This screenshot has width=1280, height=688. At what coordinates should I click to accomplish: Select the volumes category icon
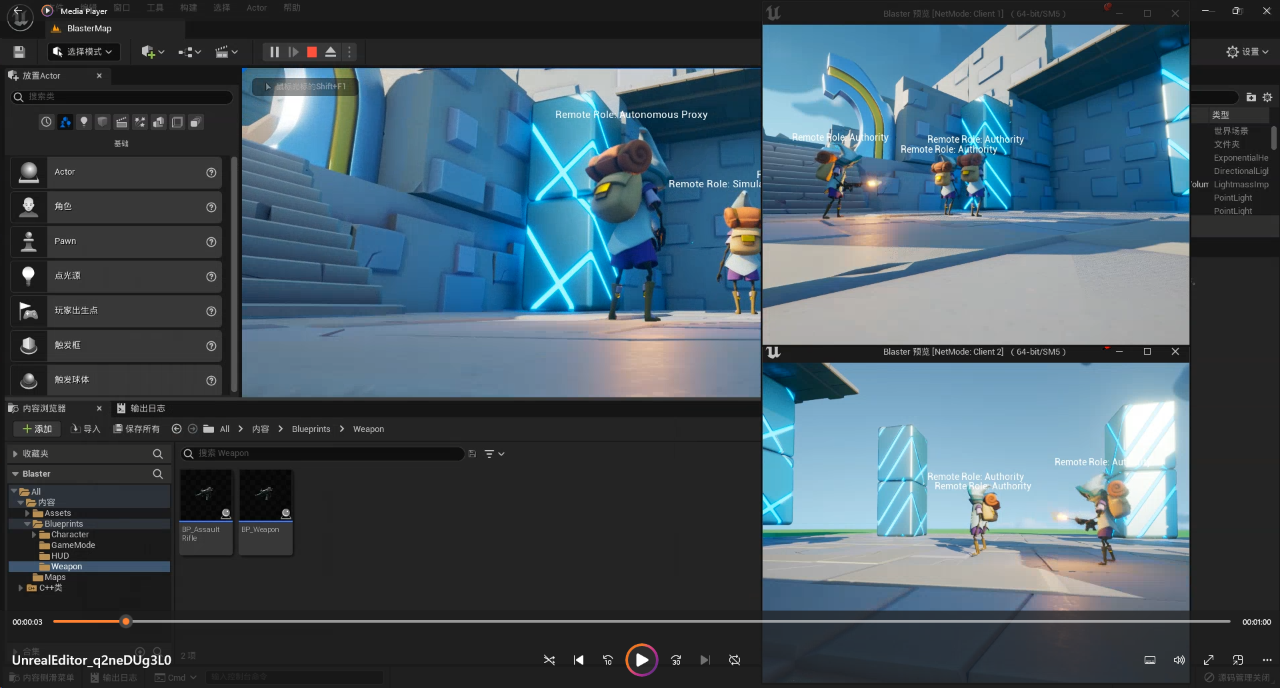pos(177,122)
